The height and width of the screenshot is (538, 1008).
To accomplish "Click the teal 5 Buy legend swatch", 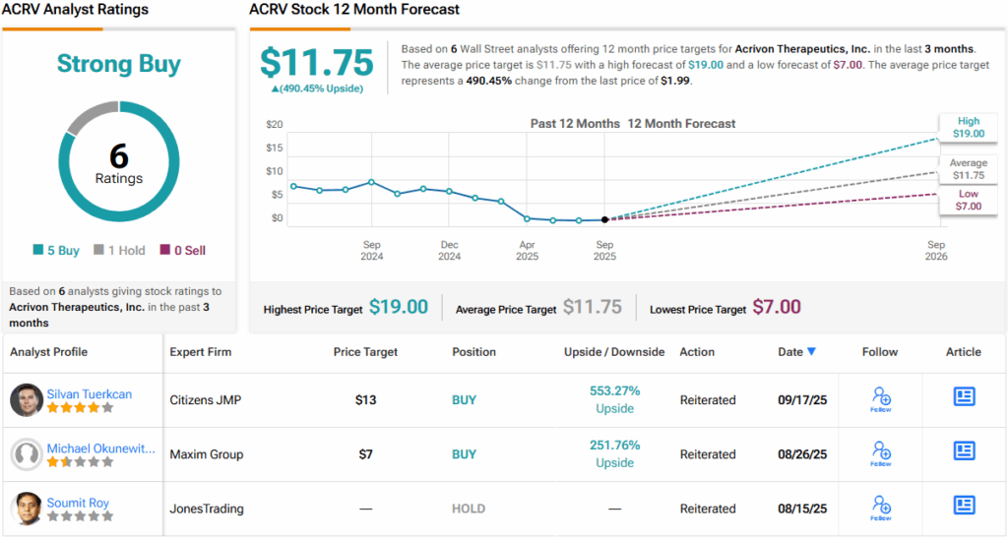I will [36, 251].
